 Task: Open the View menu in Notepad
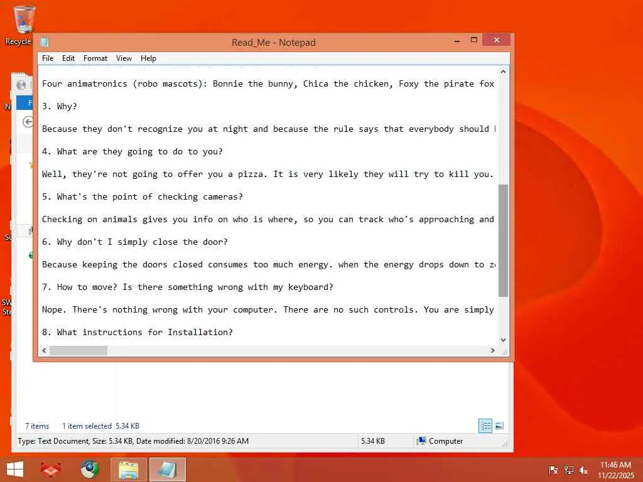124,58
